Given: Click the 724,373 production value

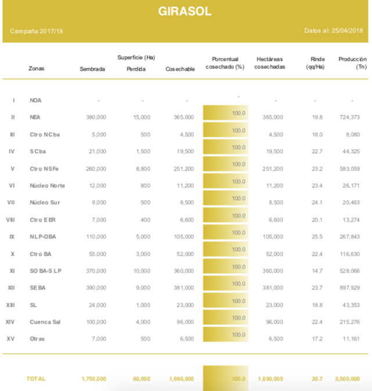Looking at the screenshot, I should pyautogui.click(x=349, y=117).
